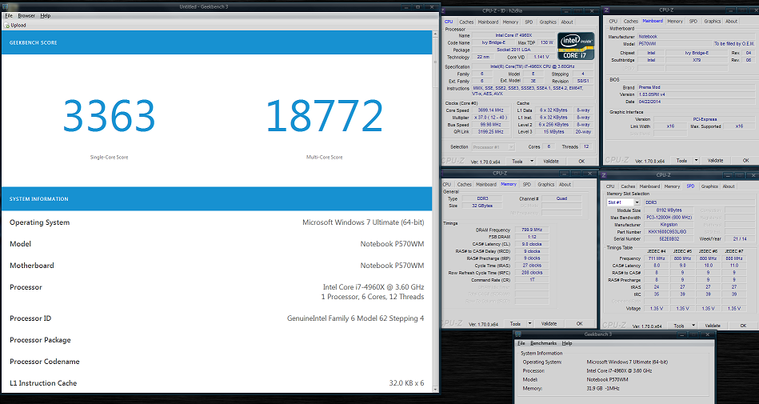Click OK button in CPU-Z CPU window
The image size is (759, 404).
581,162
